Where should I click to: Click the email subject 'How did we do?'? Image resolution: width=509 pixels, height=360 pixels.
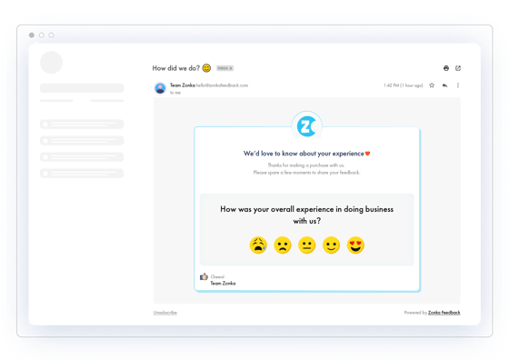[176, 68]
